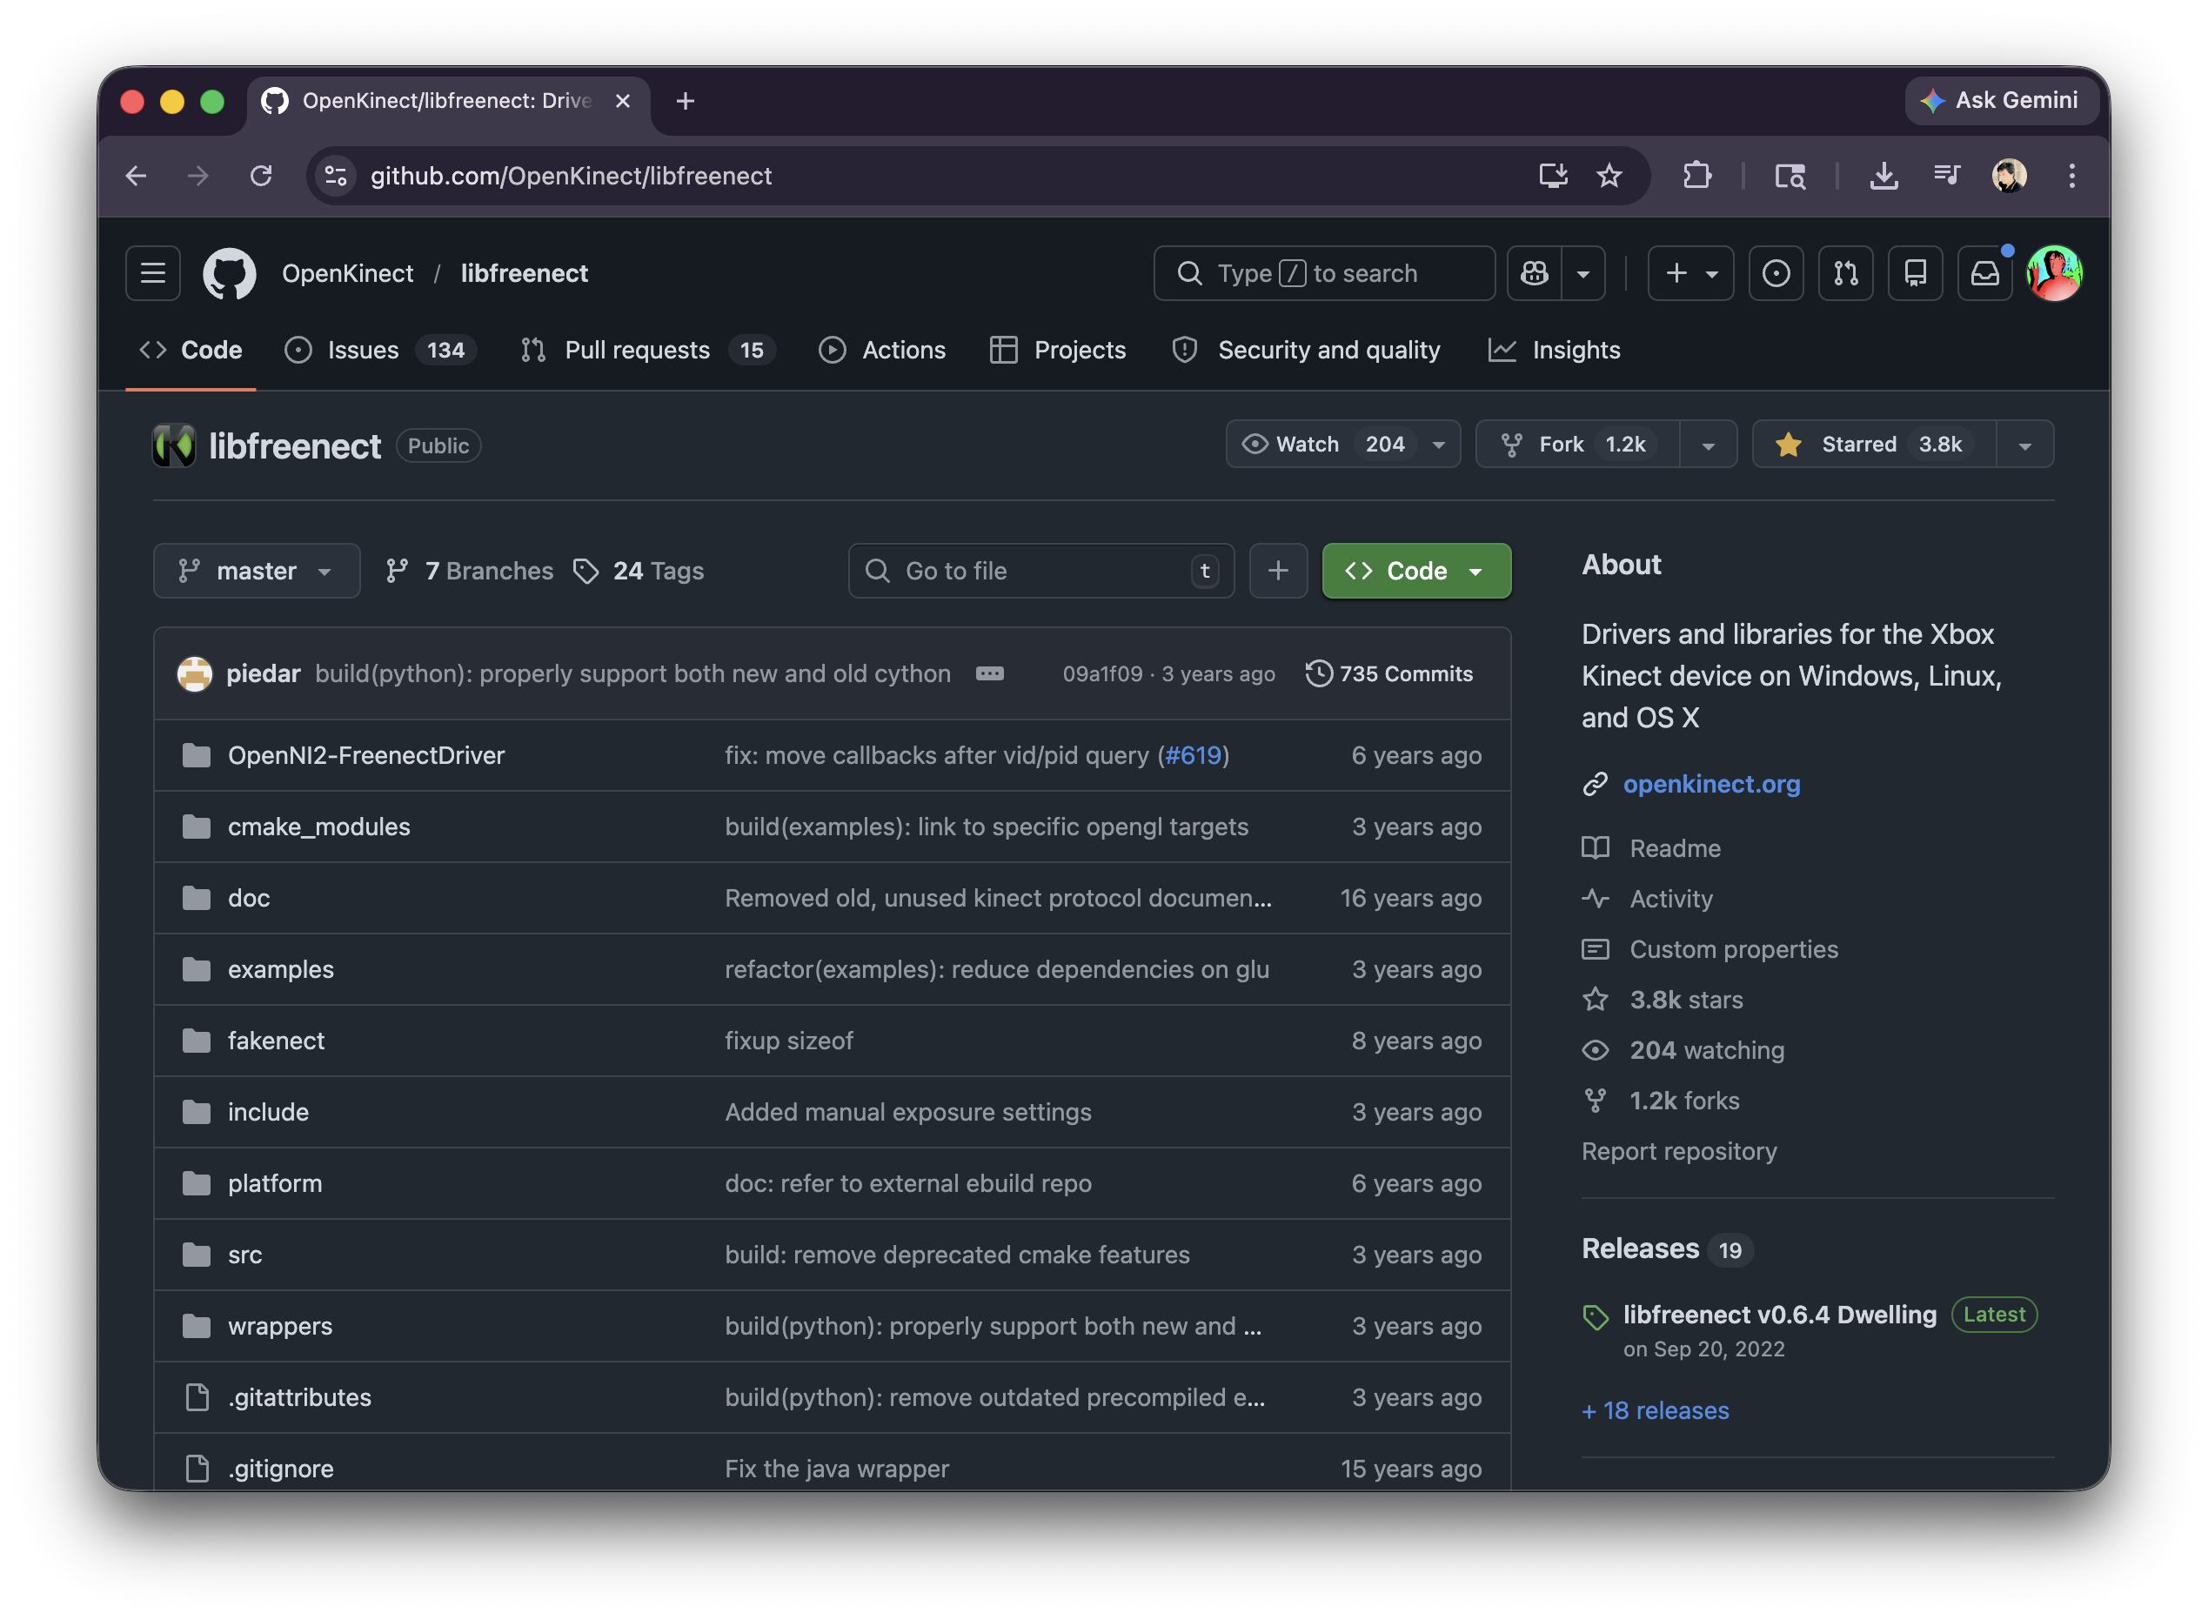The image size is (2208, 1620).
Task: Open the green Code dropdown
Action: pos(1415,571)
